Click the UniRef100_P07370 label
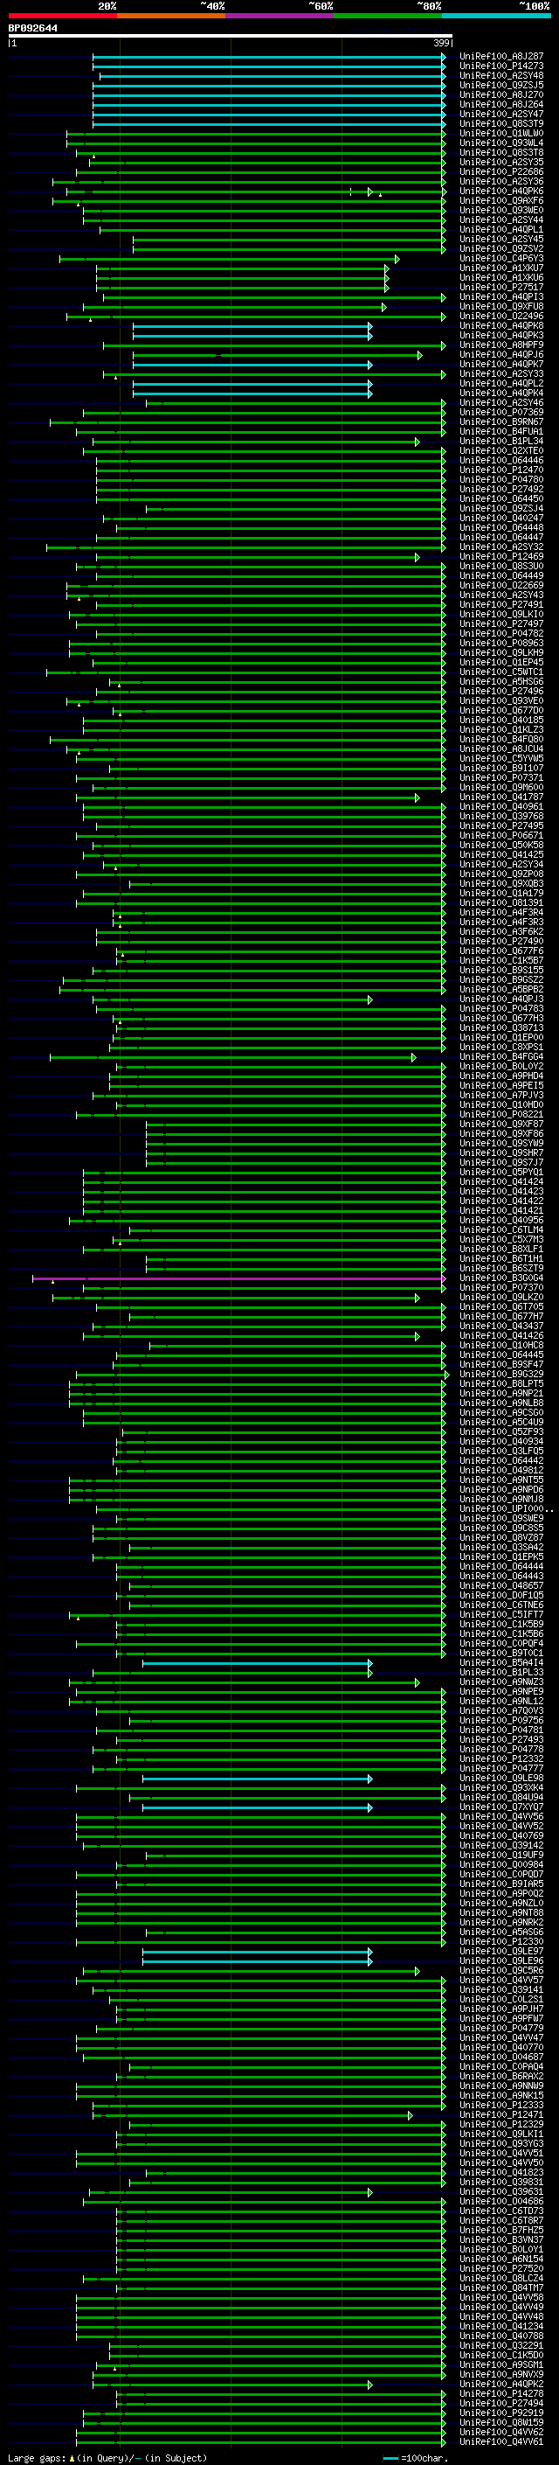559x2465 pixels. point(501,1287)
